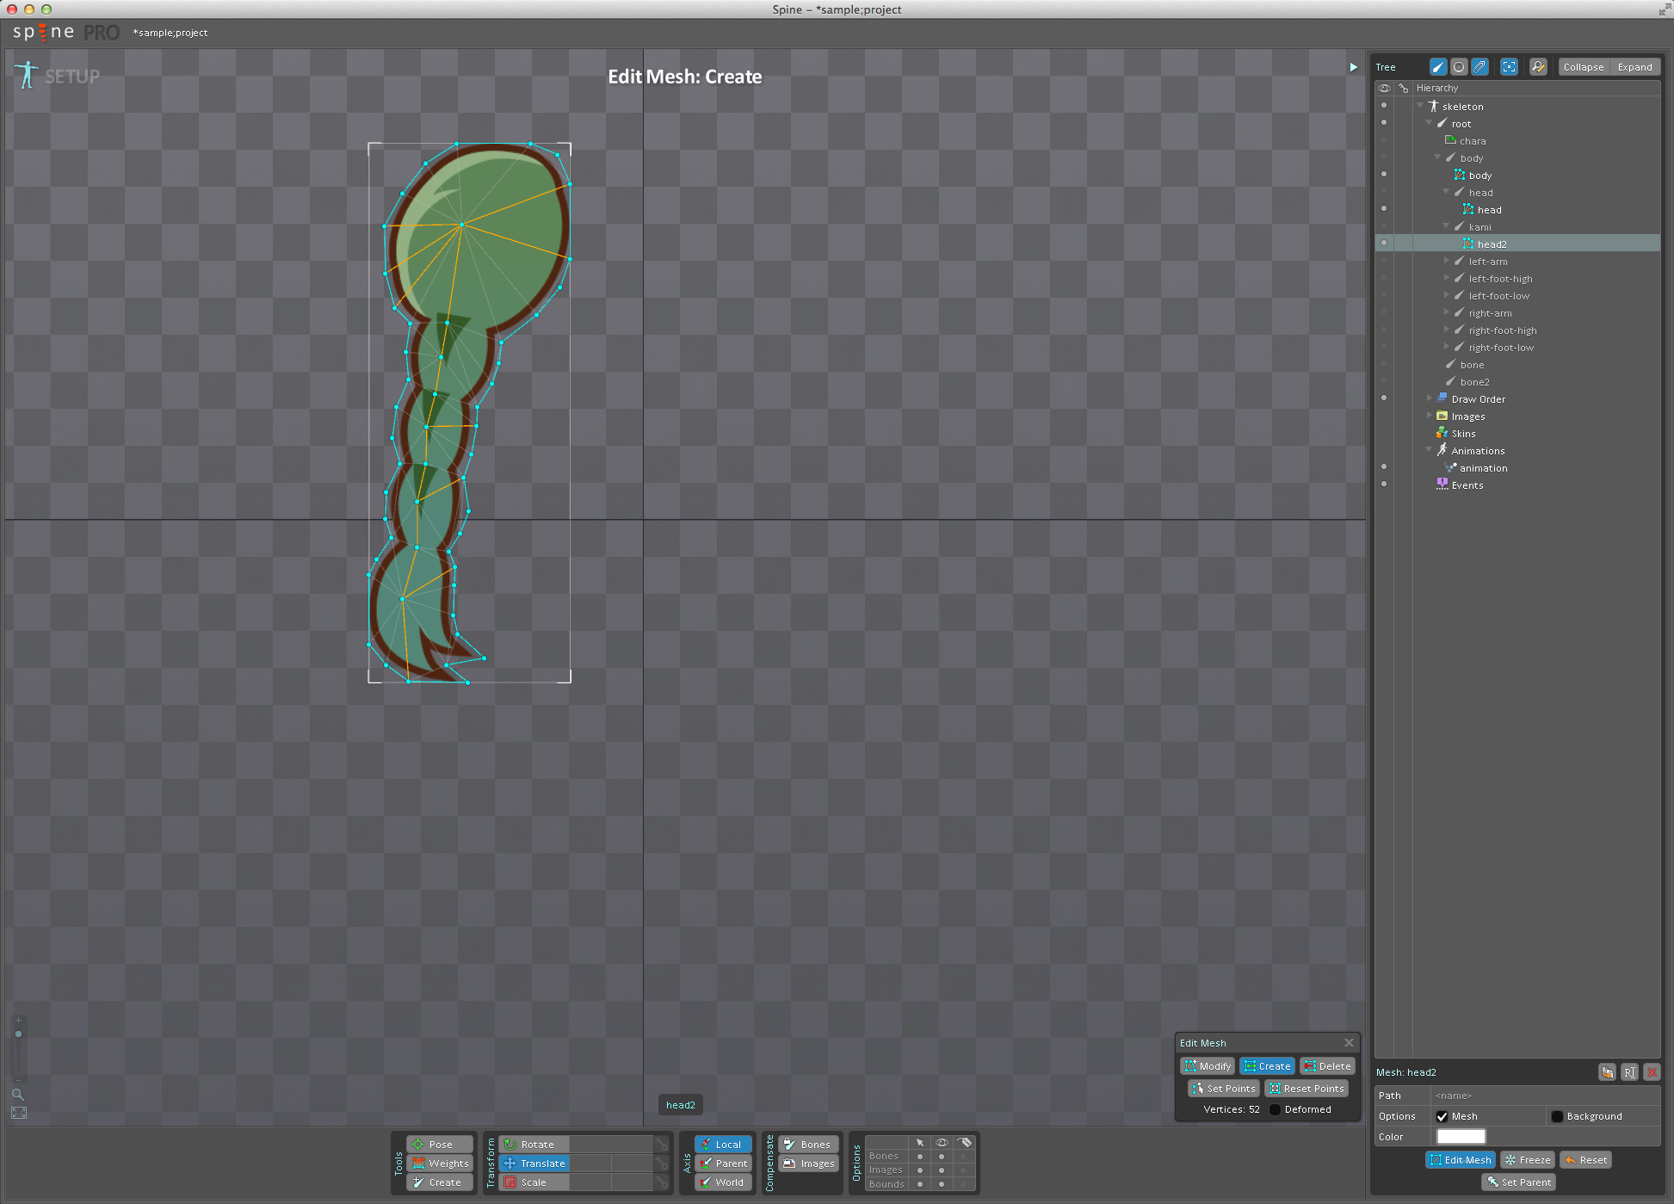Click Modify in Edit Mesh panel
The height and width of the screenshot is (1204, 1674).
click(x=1208, y=1066)
